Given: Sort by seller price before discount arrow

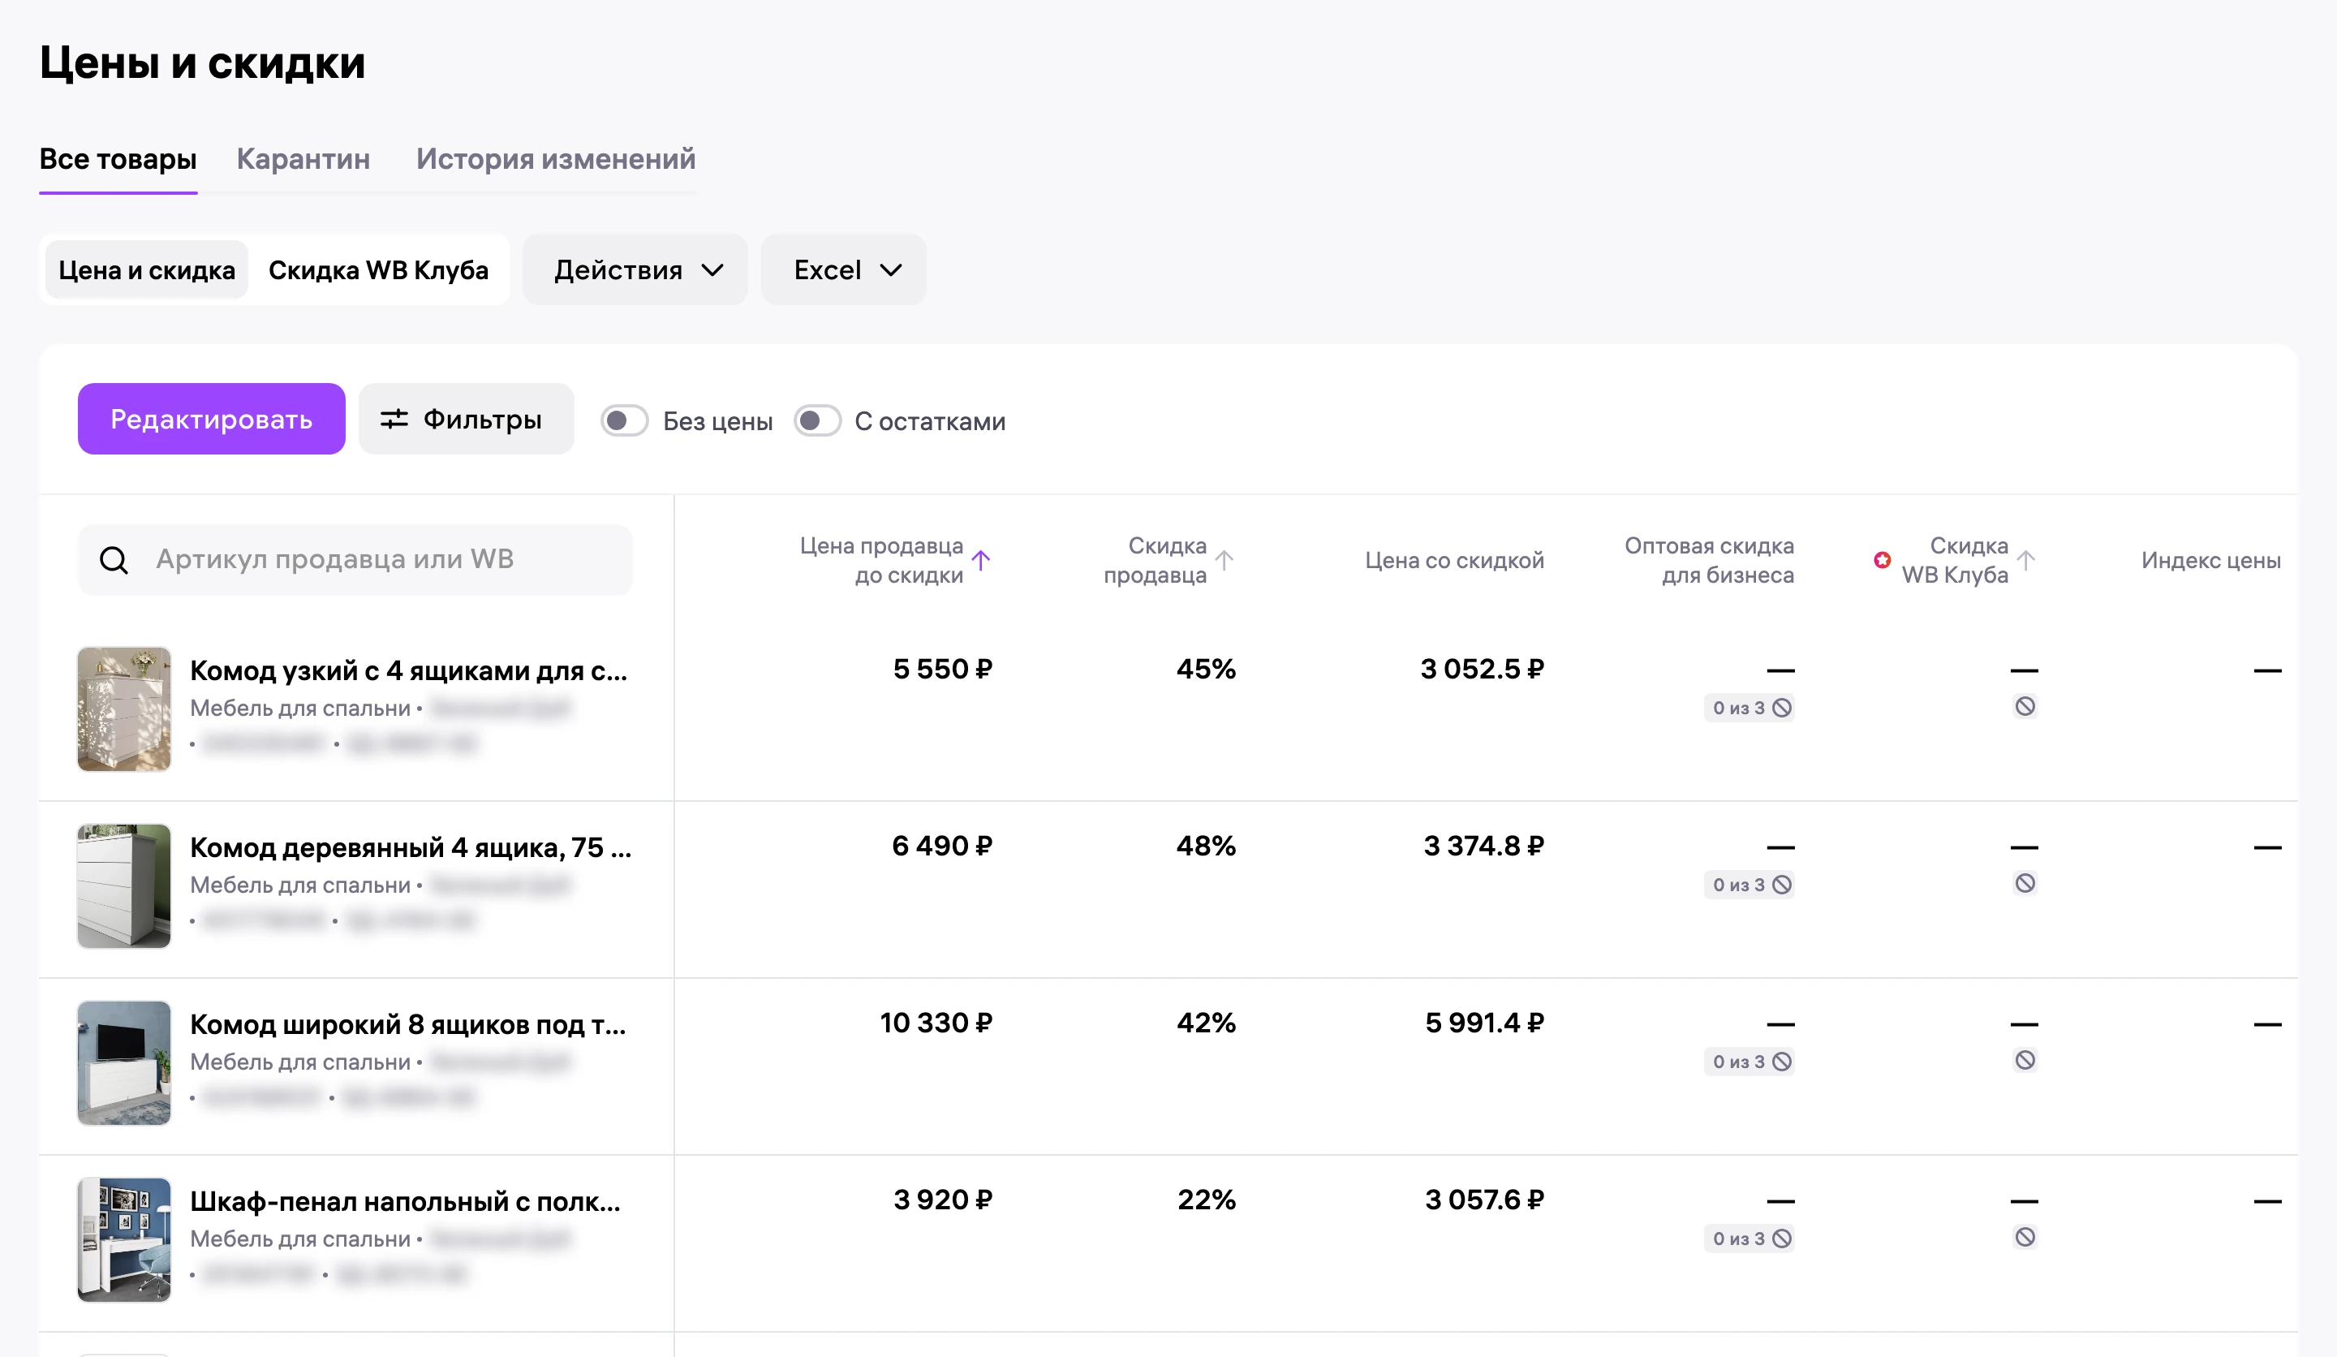Looking at the screenshot, I should pos(981,560).
